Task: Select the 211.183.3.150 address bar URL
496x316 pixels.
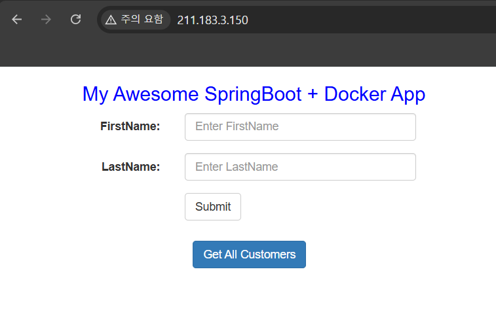Action: (212, 20)
